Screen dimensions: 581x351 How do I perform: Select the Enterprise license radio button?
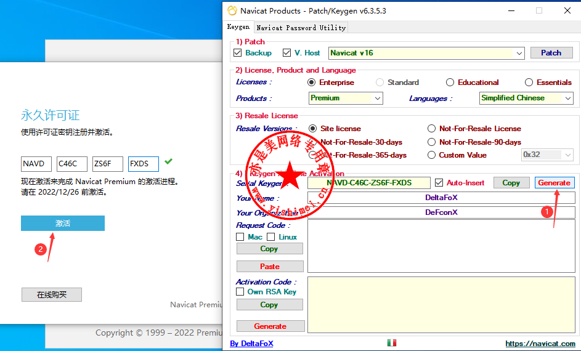(312, 82)
